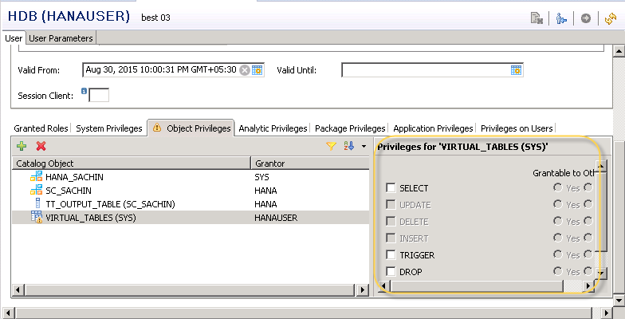Select the HANA_SACHIN catalog object
625x319 pixels.
click(75, 176)
